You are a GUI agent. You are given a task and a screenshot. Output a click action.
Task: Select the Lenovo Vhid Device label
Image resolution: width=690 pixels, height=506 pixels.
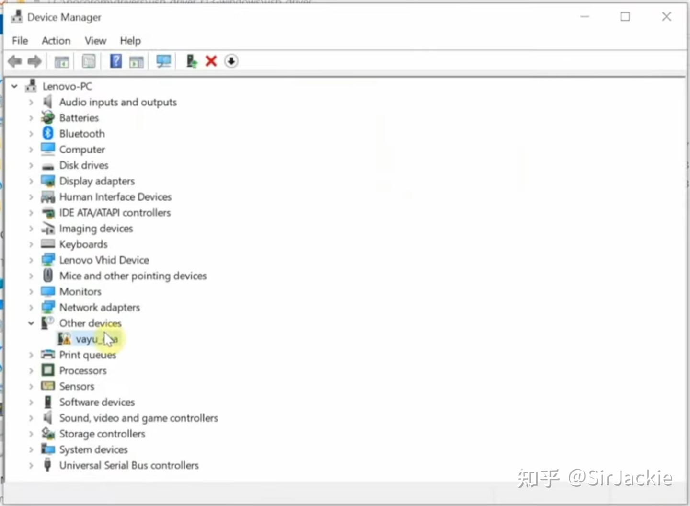point(104,260)
